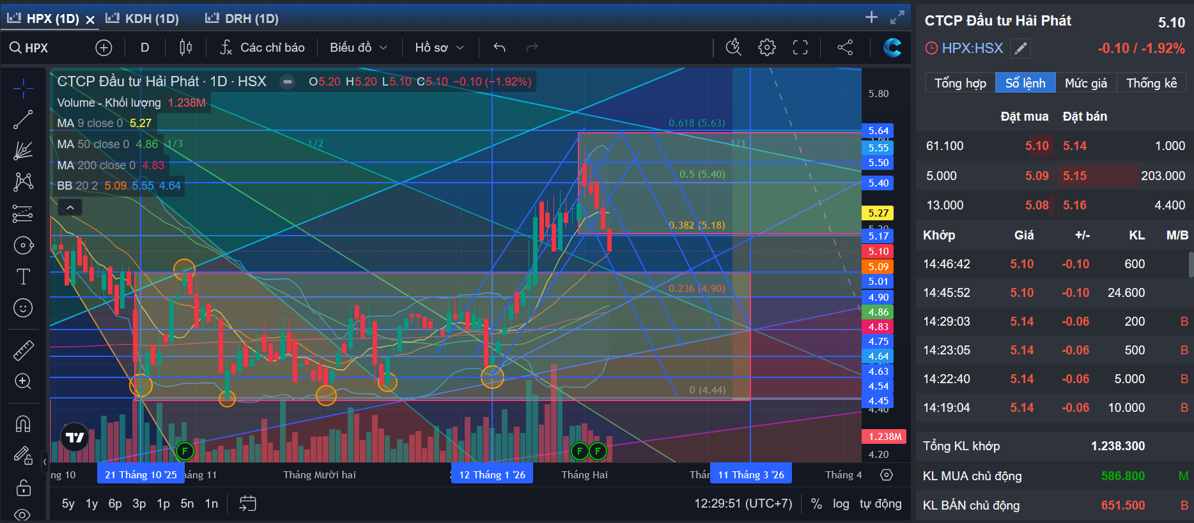Click the MA 9 close indicator legend
This screenshot has width=1194, height=523.
coord(104,123)
